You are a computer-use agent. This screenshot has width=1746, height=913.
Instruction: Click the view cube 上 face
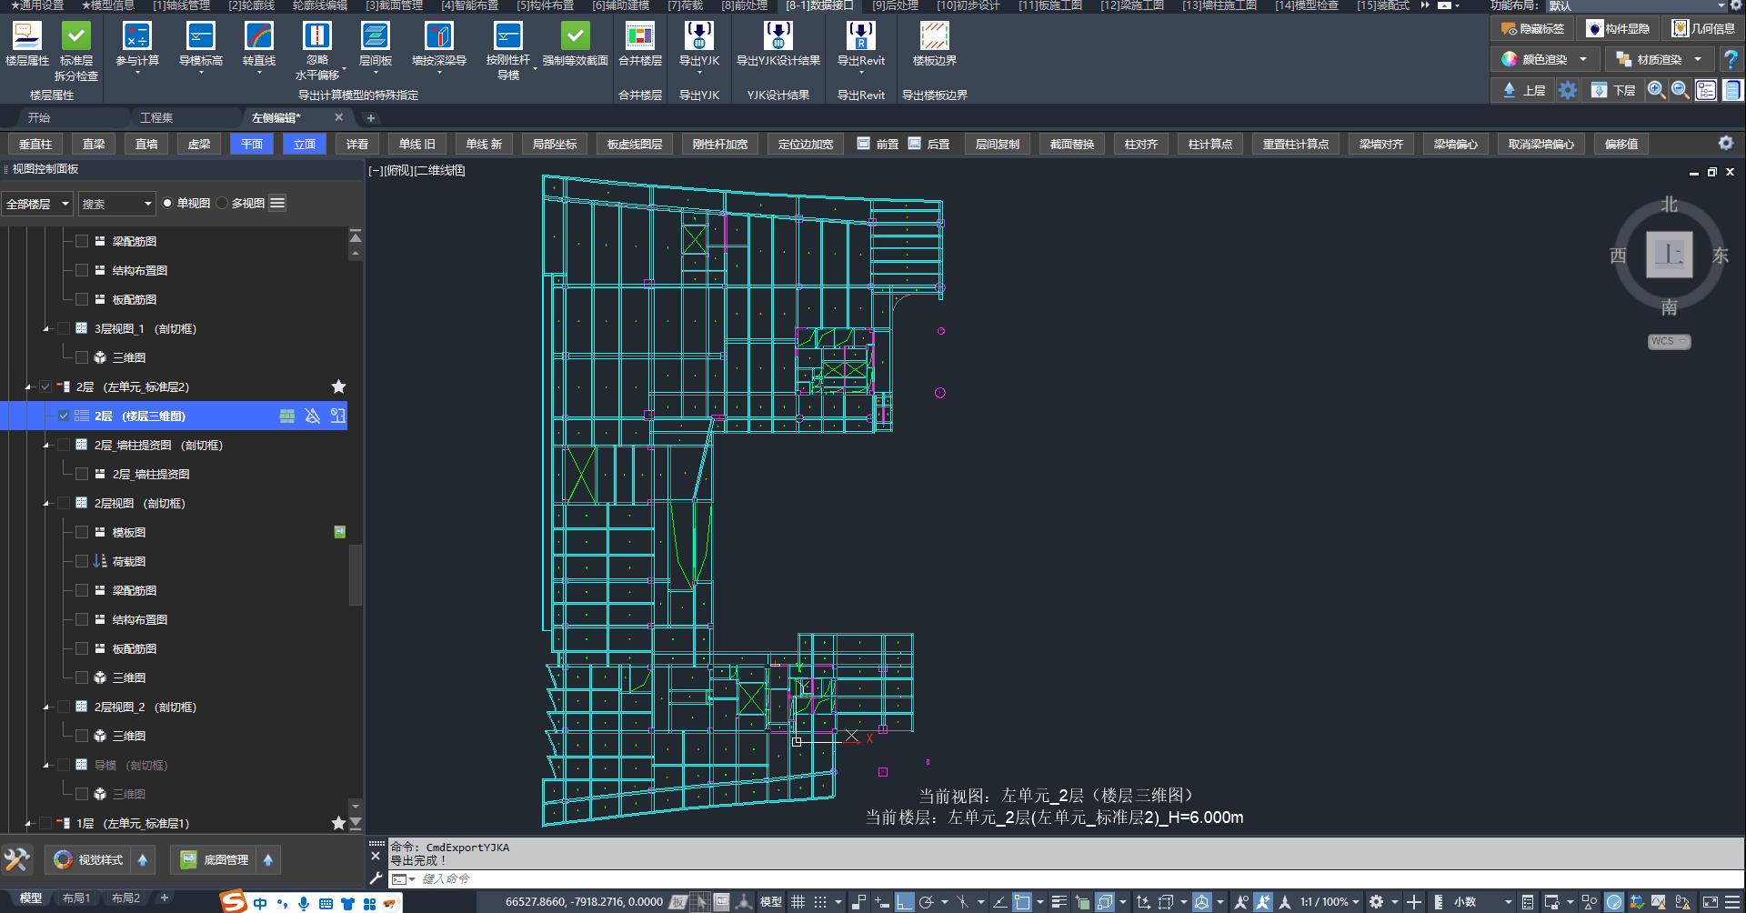point(1669,255)
